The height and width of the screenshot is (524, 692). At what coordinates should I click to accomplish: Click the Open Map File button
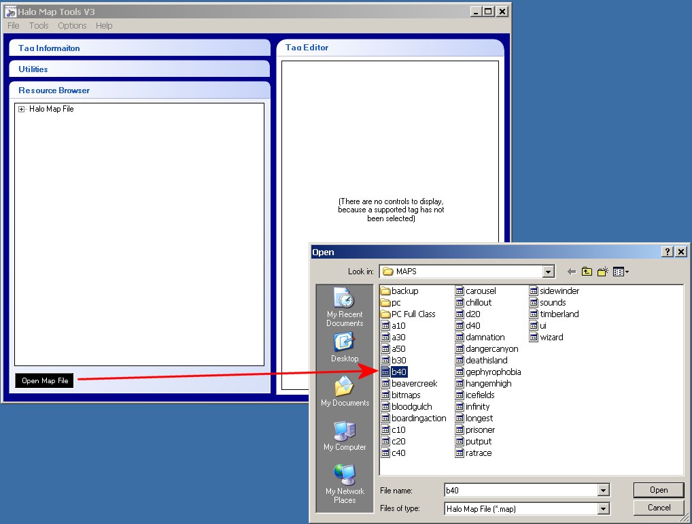pyautogui.click(x=45, y=380)
